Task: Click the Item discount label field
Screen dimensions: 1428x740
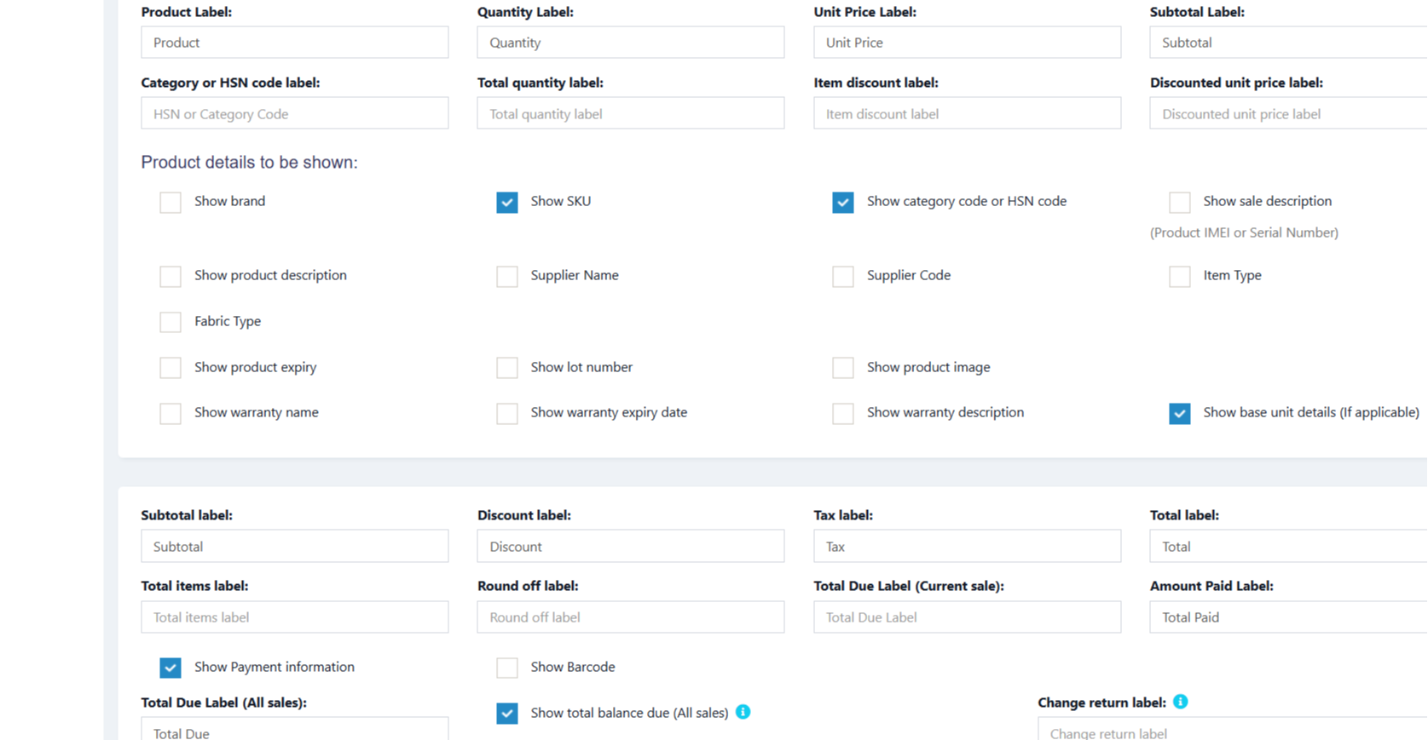Action: [x=967, y=113]
